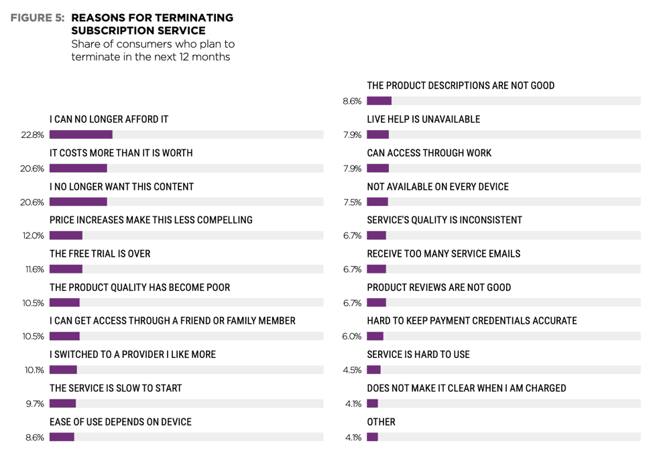Click "The product quality has become poor" bar
Image resolution: width=653 pixels, height=455 pixels.
click(x=64, y=303)
